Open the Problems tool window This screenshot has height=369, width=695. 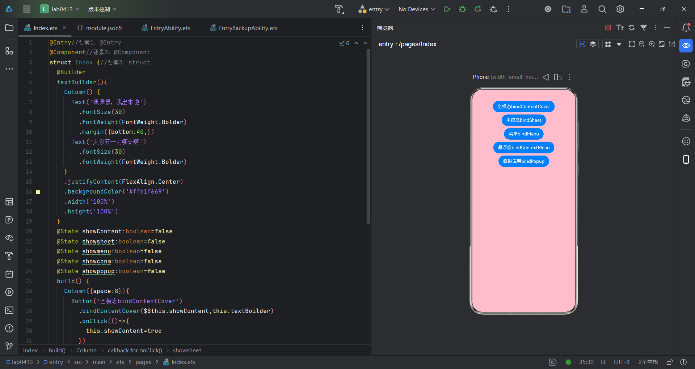(x=9, y=328)
